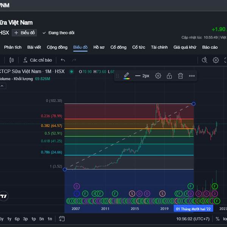Change Fibonacci line color with pencil icon
The width and height of the screenshot is (227, 227).
pyautogui.click(x=126, y=76)
